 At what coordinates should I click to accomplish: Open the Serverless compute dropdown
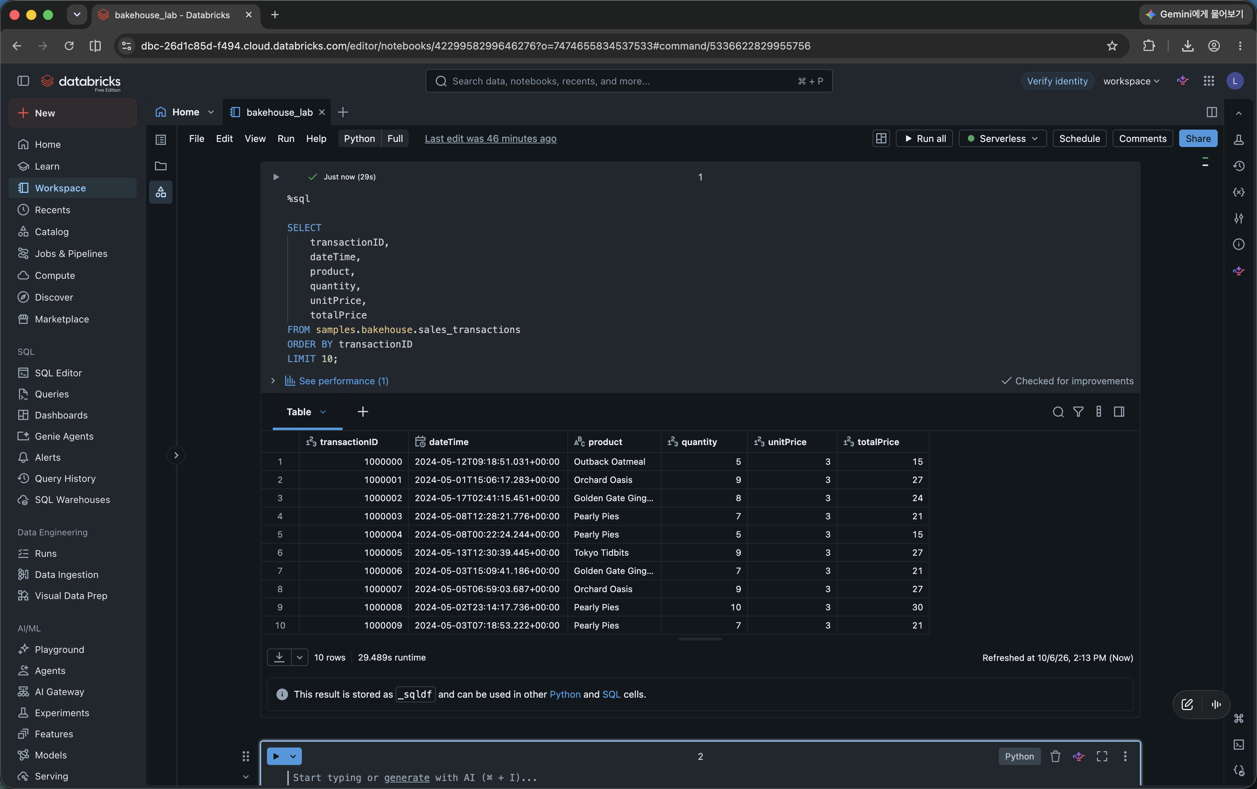(x=1002, y=138)
